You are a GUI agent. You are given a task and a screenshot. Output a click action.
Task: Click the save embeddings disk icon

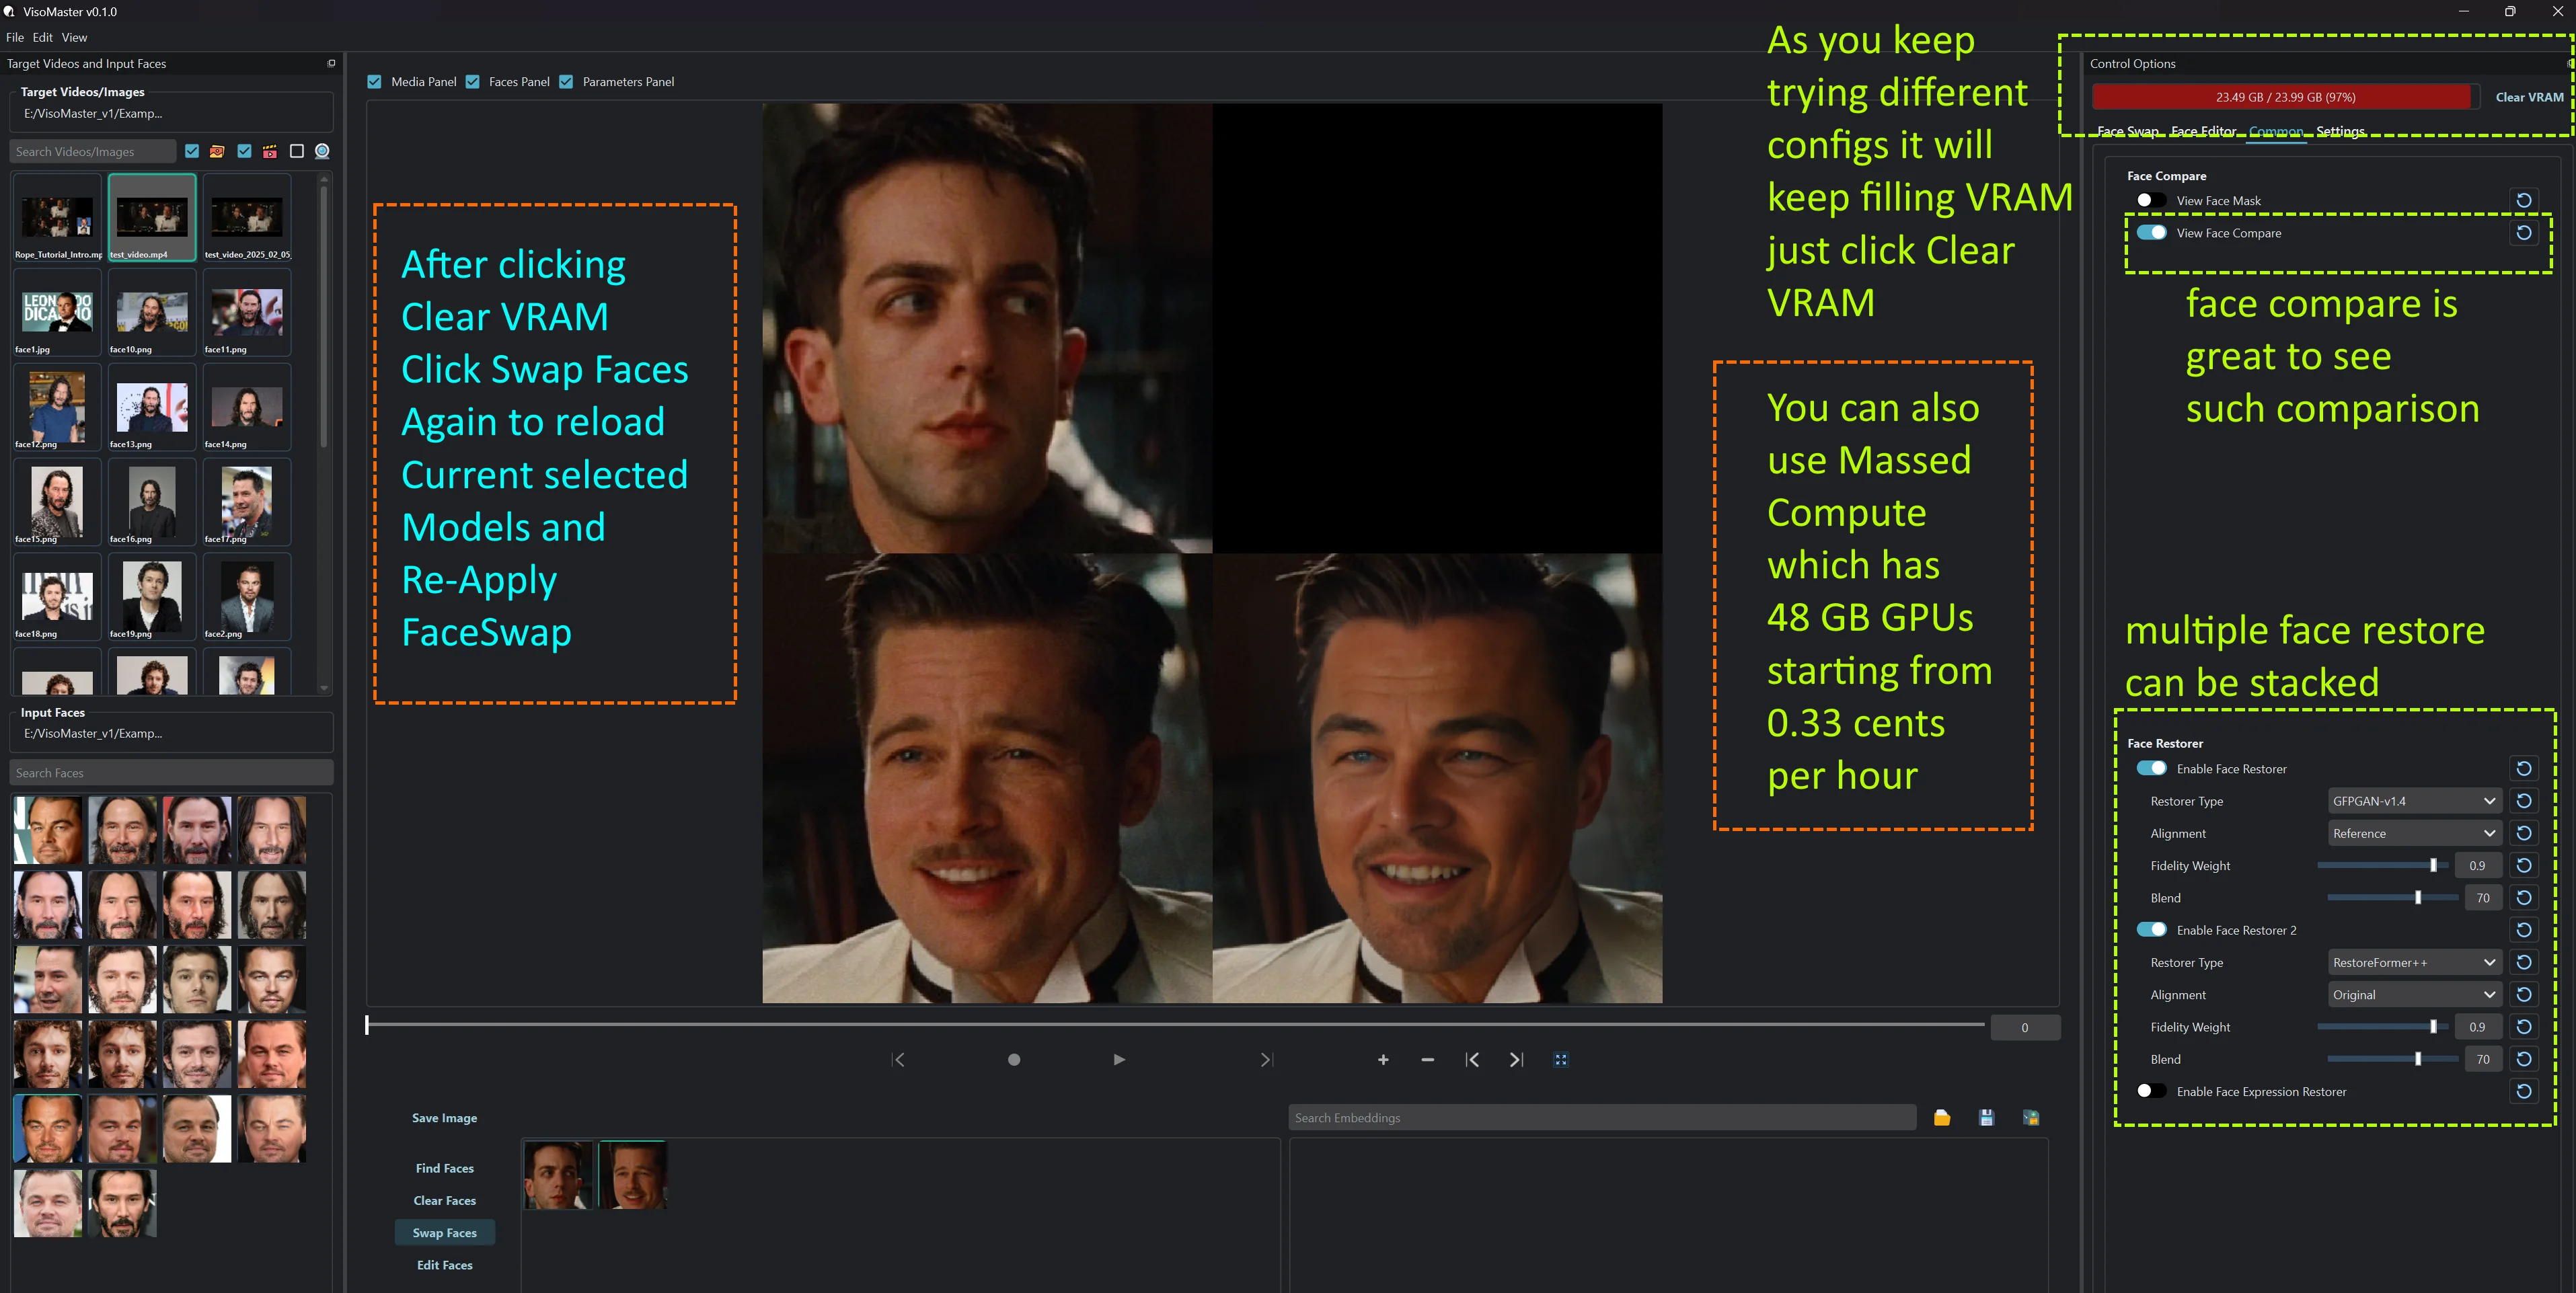click(x=1986, y=1118)
